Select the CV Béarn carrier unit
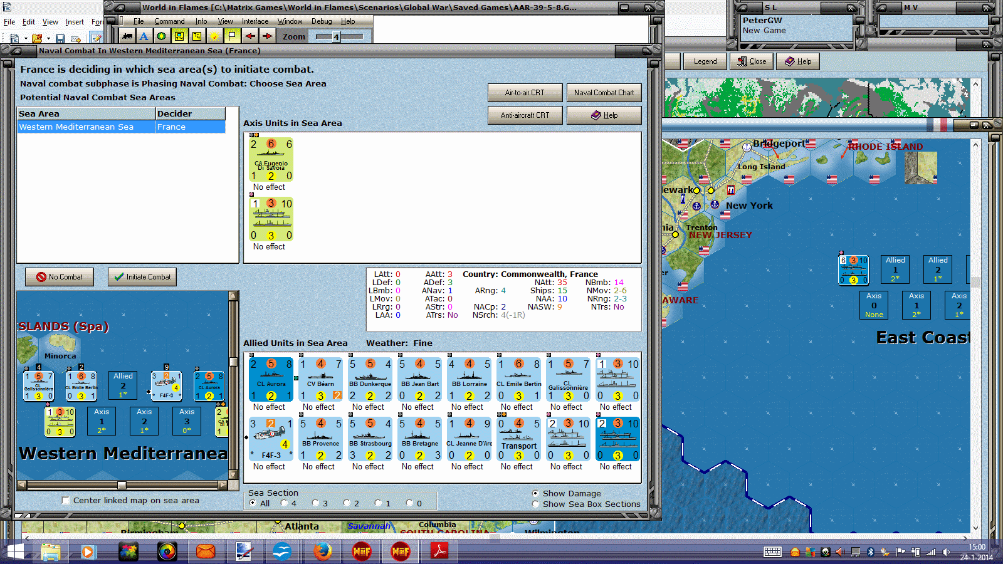1003x564 pixels. (321, 380)
